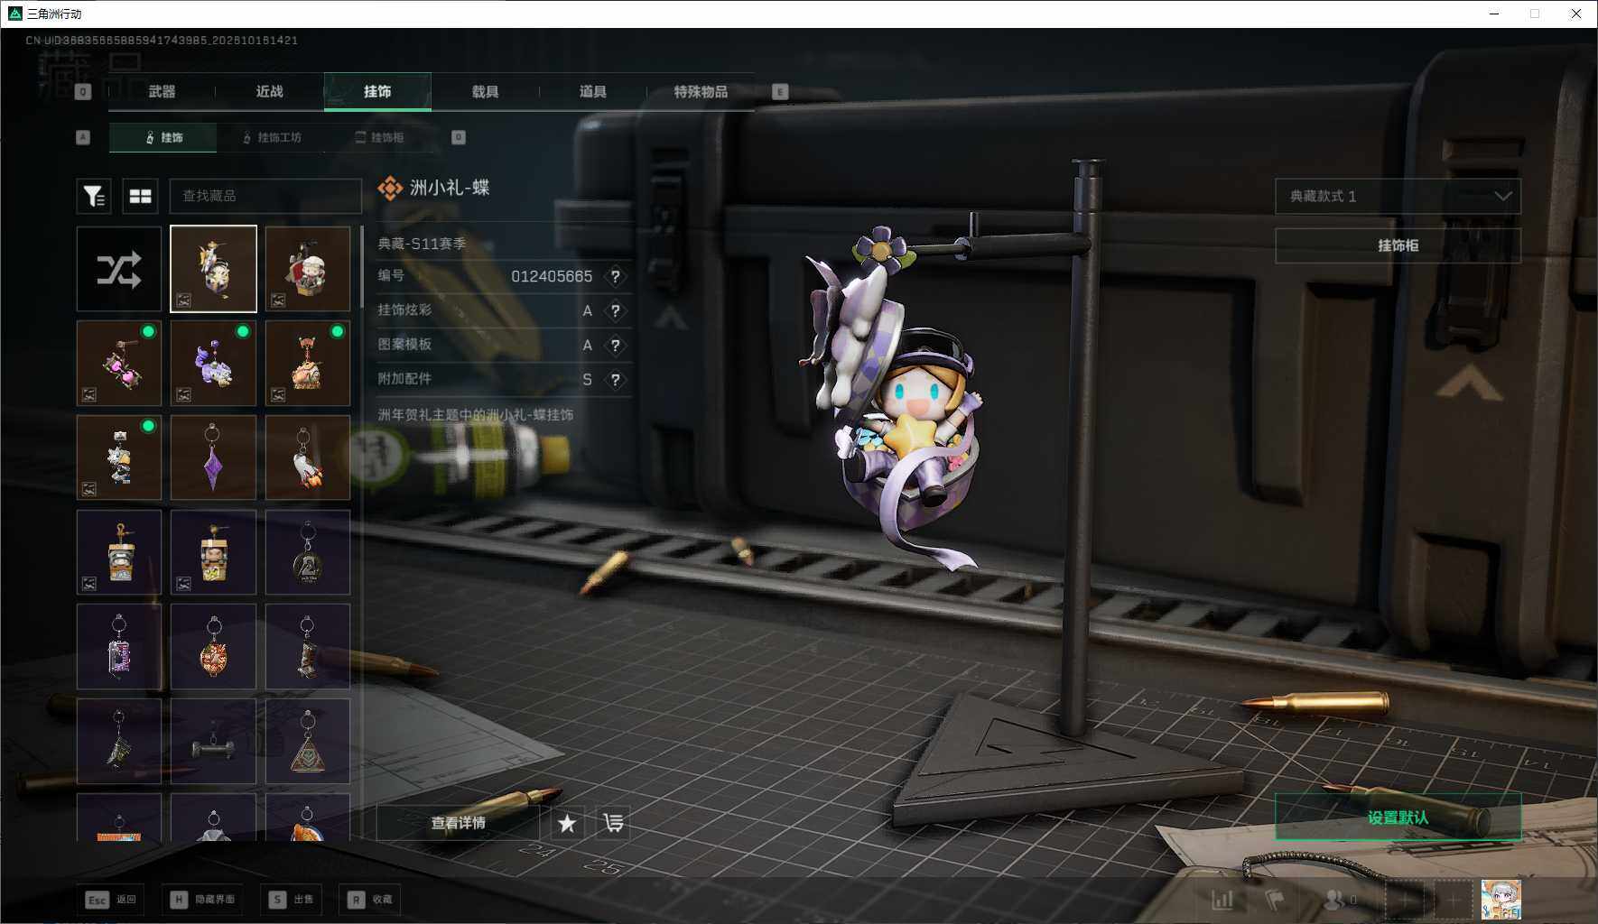This screenshot has width=1598, height=924.
Task: Select the triangle emblem charm thumbnail
Action: click(308, 741)
